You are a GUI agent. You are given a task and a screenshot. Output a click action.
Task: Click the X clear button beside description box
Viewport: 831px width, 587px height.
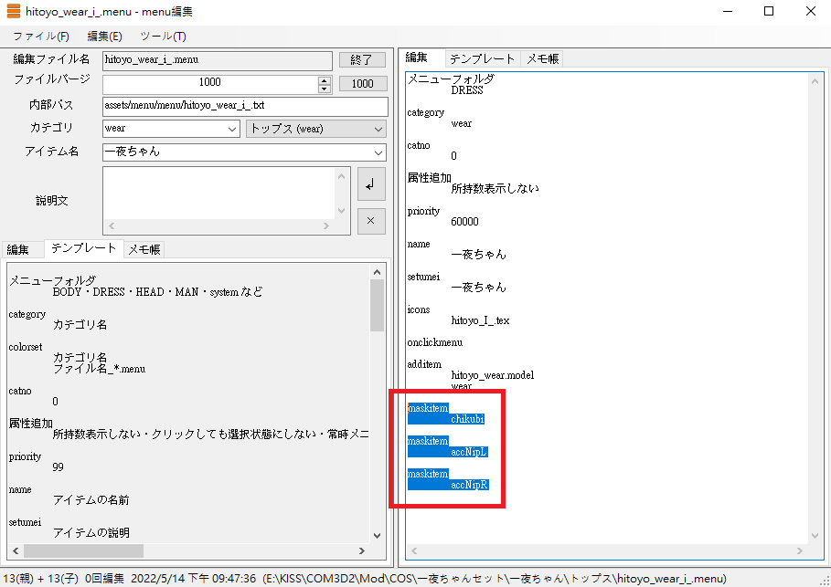[x=371, y=221]
